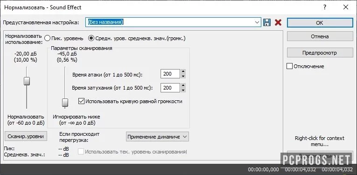Click the Если происходит перегрузка label

(79, 137)
